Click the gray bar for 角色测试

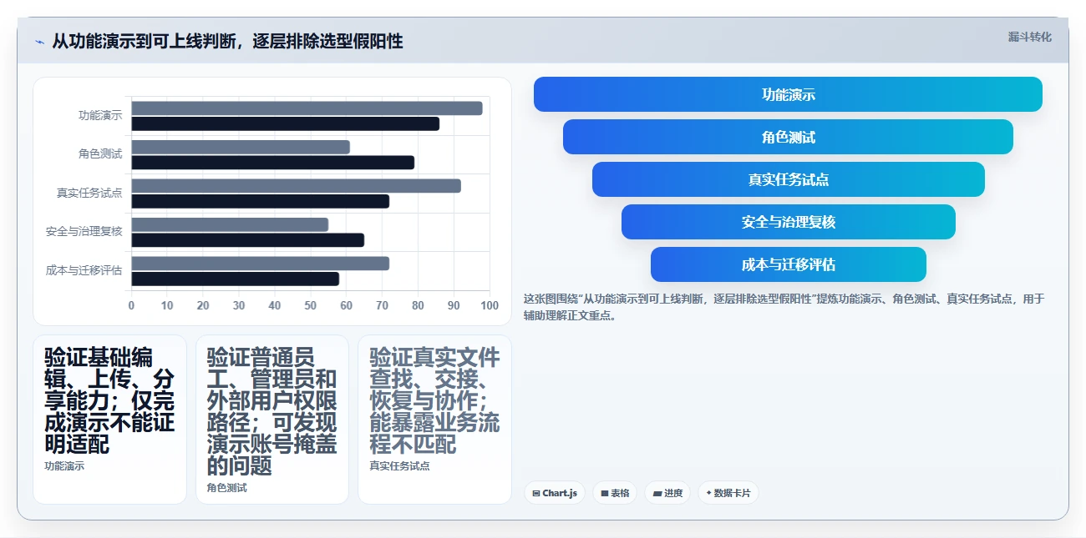[241, 147]
